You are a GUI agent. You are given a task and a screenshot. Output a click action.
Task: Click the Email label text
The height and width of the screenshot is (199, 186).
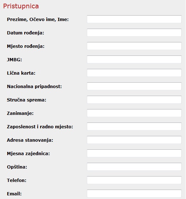click(x=14, y=194)
